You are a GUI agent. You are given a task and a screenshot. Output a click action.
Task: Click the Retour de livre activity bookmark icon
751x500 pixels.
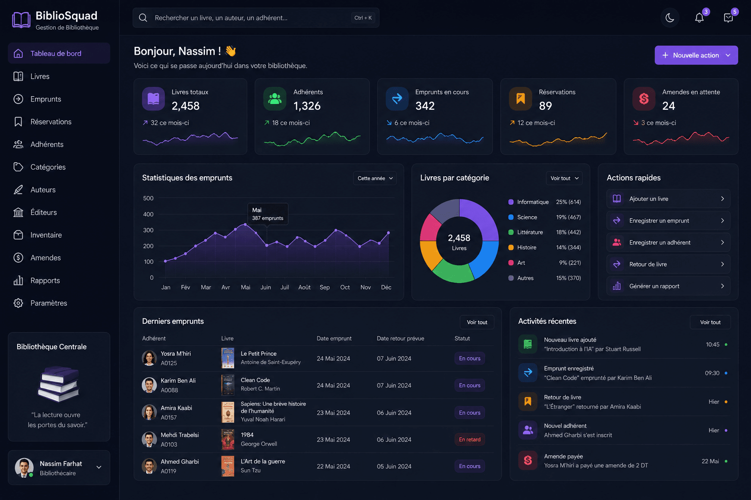528,401
